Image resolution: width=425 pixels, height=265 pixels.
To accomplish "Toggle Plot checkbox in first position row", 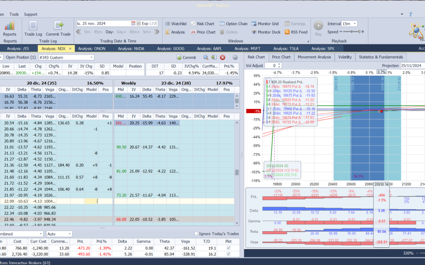I will pyautogui.click(x=229, y=248).
